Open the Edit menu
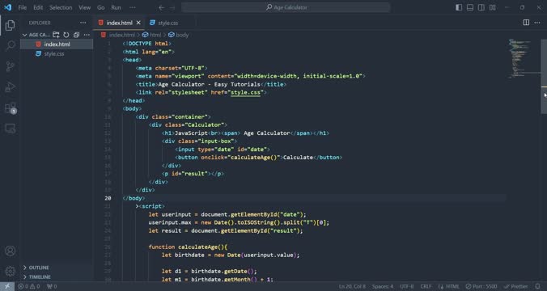547x291 pixels. (38, 7)
